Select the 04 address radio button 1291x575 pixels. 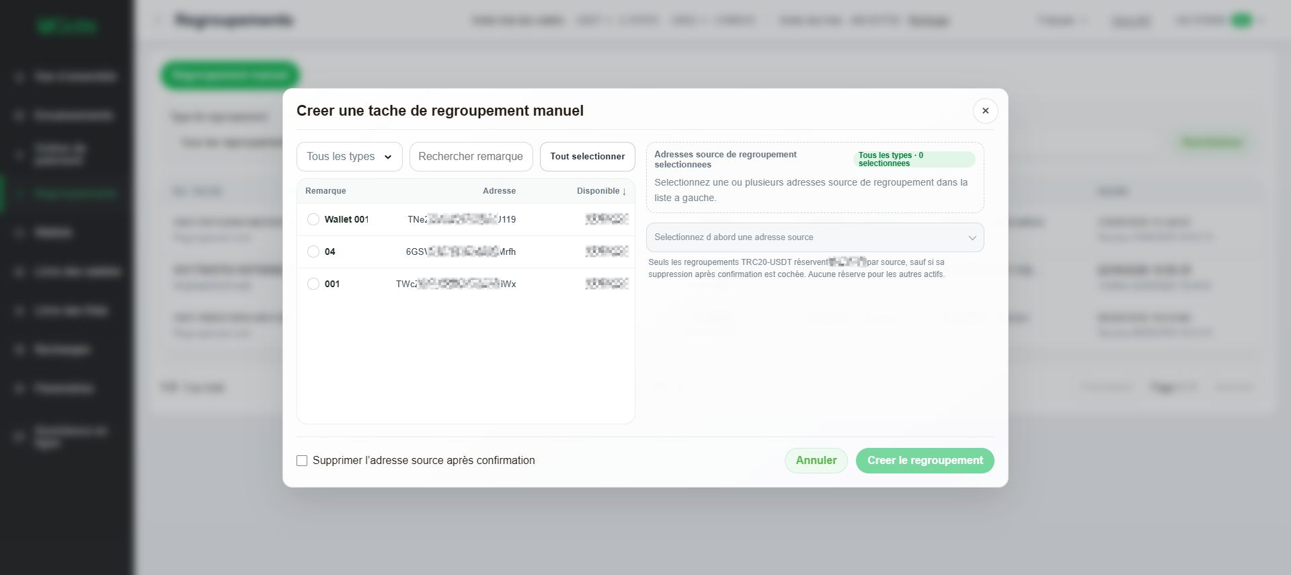click(313, 252)
